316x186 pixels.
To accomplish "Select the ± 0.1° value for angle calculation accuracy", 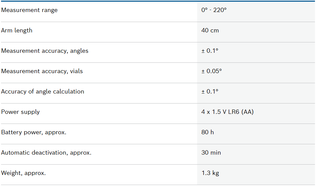I will [x=210, y=91].
